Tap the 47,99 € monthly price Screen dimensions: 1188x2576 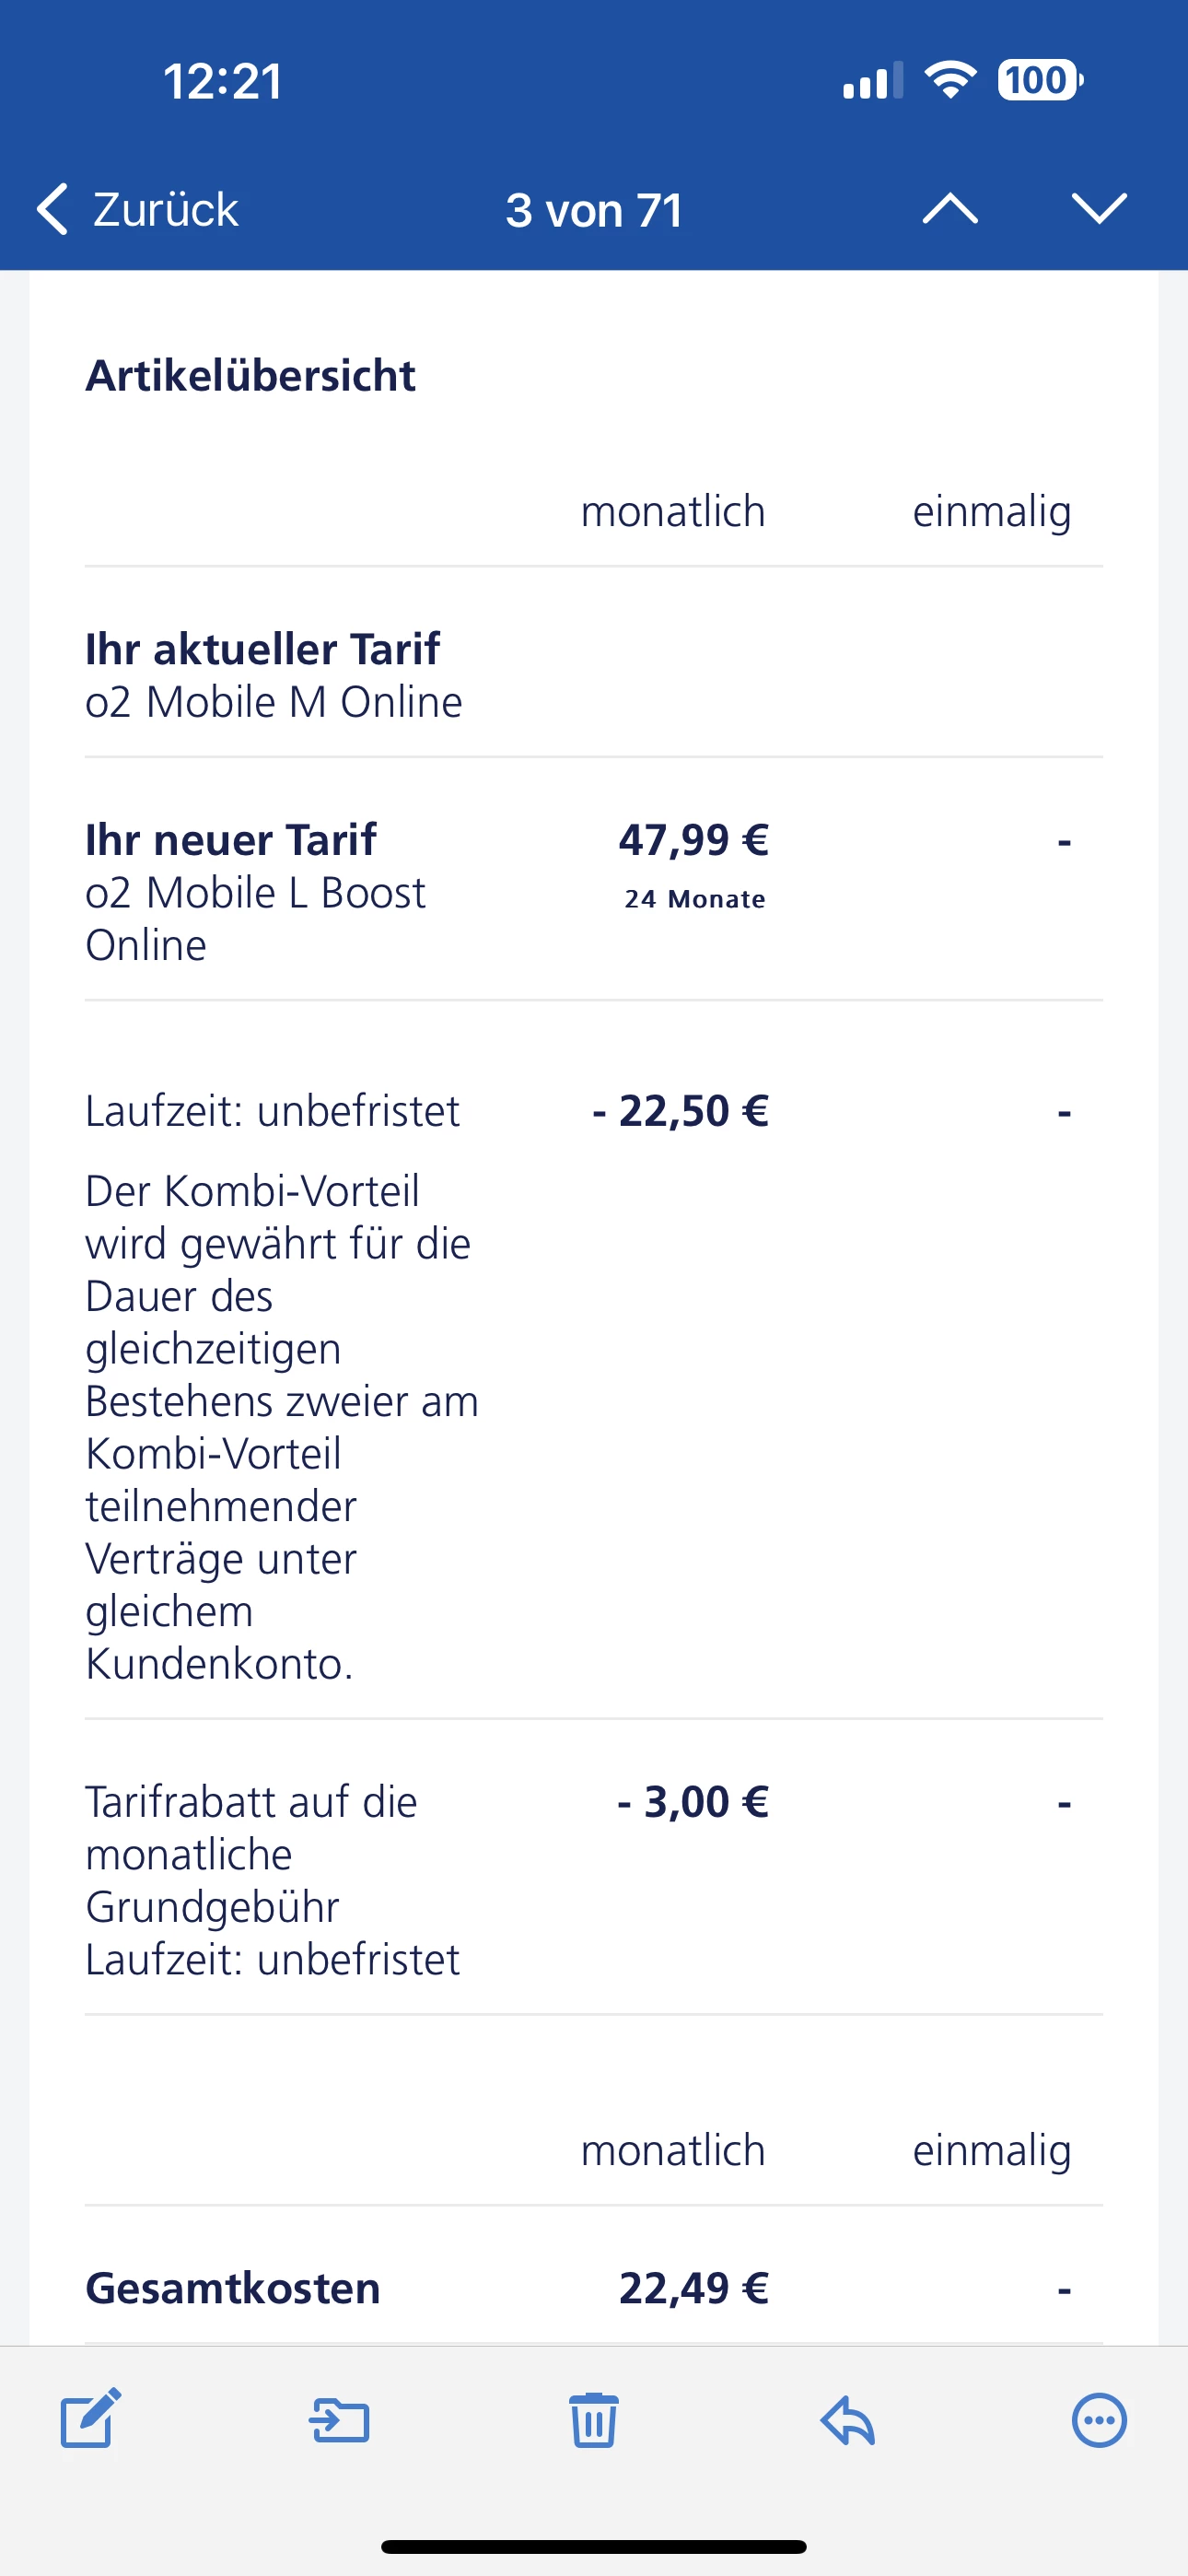tap(693, 840)
